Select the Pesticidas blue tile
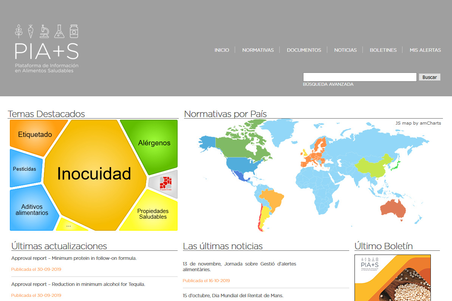452x301 pixels. [25, 169]
